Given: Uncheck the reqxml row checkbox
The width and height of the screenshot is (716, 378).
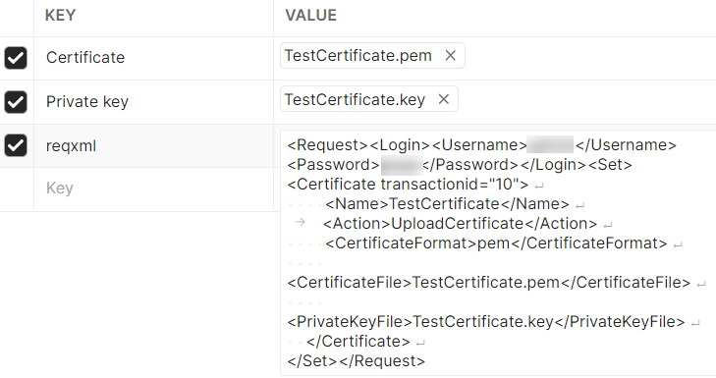Looking at the screenshot, I should click(x=16, y=145).
